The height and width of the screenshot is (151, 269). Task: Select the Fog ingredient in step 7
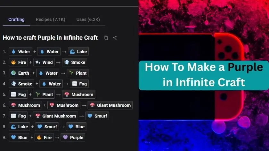[x=18, y=116]
